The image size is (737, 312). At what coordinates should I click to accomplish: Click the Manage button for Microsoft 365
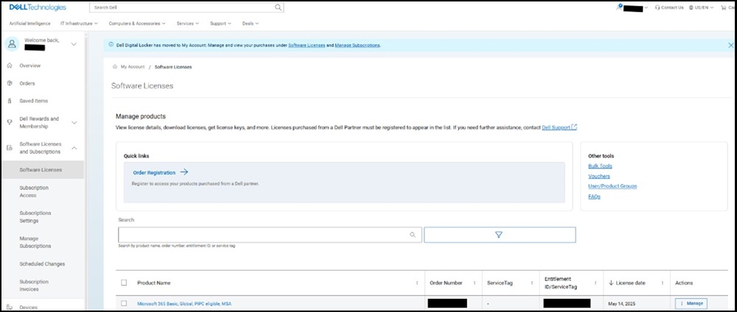pyautogui.click(x=691, y=303)
